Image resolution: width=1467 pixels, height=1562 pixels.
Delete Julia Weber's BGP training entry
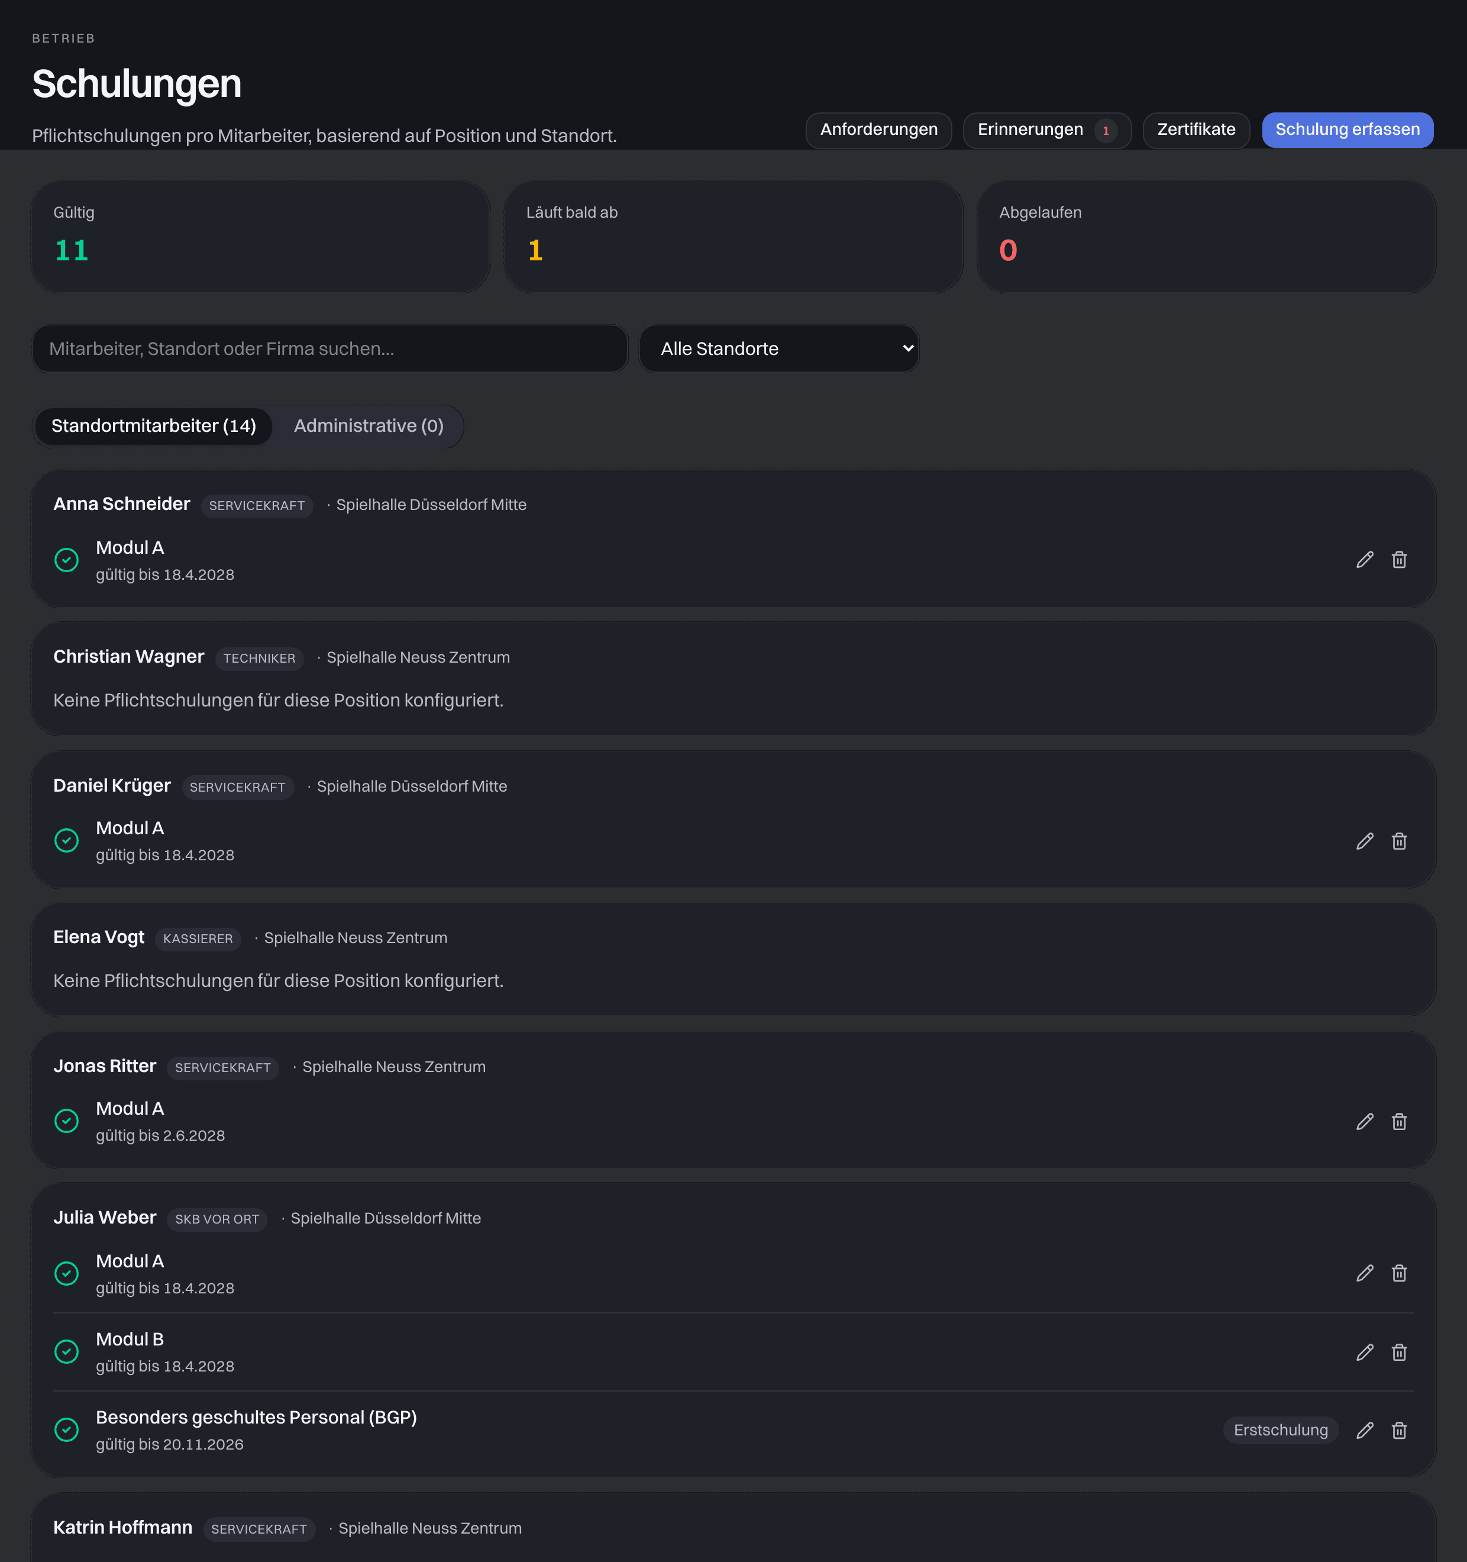tap(1398, 1430)
